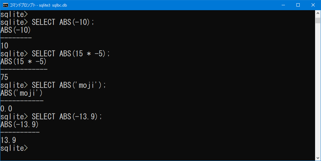Close the sqlite3 sqlbc.db window
Viewport: 321px width, 161px height.
click(313, 5)
